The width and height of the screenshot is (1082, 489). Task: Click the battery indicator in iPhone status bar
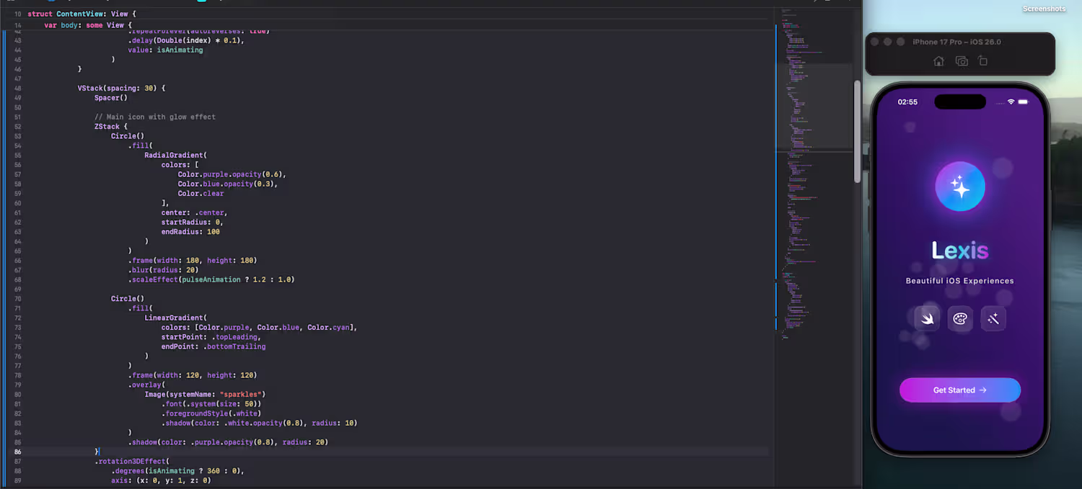click(x=1024, y=102)
